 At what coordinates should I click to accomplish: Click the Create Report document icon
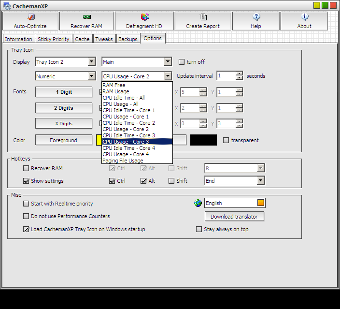(x=203, y=17)
